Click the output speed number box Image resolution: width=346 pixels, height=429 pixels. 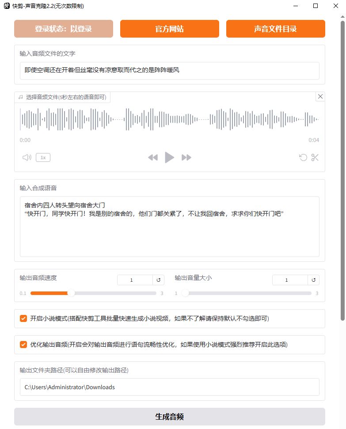point(135,280)
